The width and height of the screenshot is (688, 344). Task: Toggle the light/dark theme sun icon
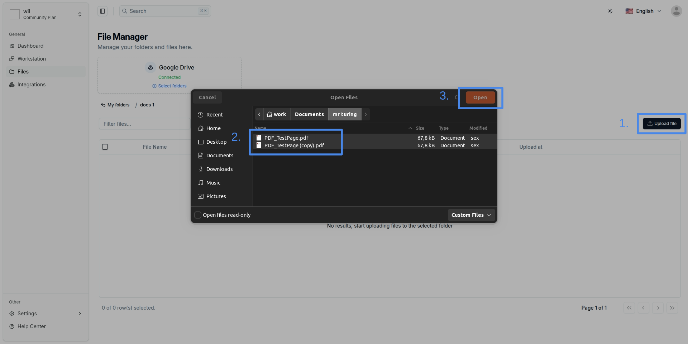coord(610,11)
